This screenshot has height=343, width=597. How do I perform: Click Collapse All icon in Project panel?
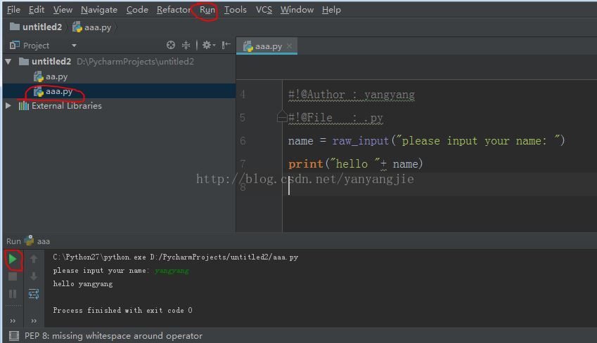click(186, 45)
